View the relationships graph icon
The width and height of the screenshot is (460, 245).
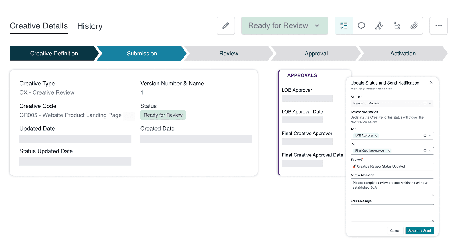(x=379, y=25)
